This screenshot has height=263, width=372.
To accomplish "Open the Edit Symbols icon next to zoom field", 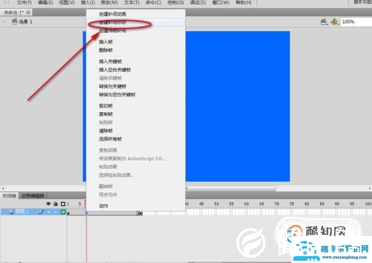I will coord(334,22).
